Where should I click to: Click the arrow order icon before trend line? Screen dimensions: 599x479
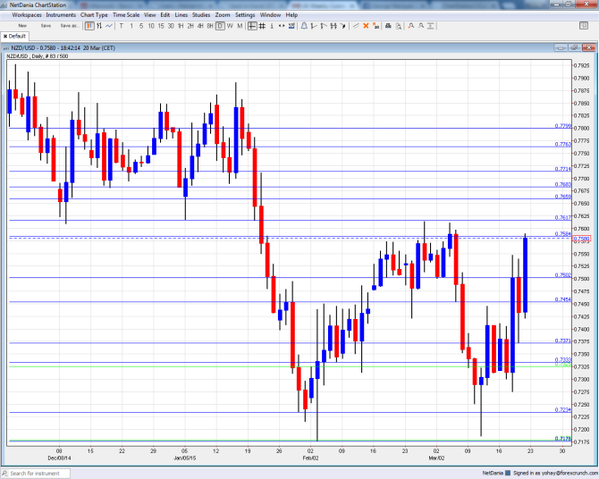point(343,26)
